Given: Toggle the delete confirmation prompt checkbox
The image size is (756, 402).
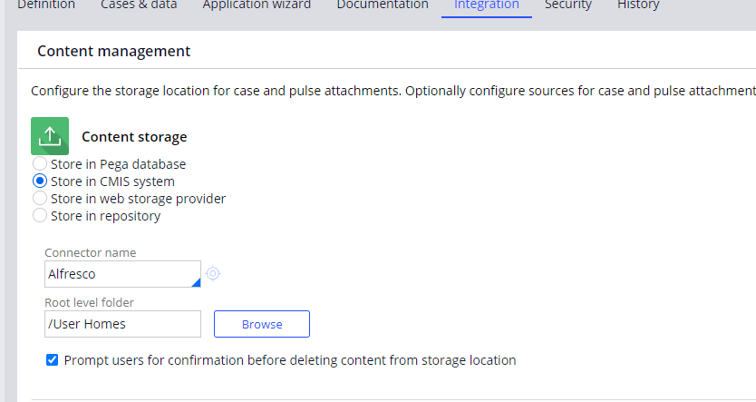Looking at the screenshot, I should pos(53,360).
